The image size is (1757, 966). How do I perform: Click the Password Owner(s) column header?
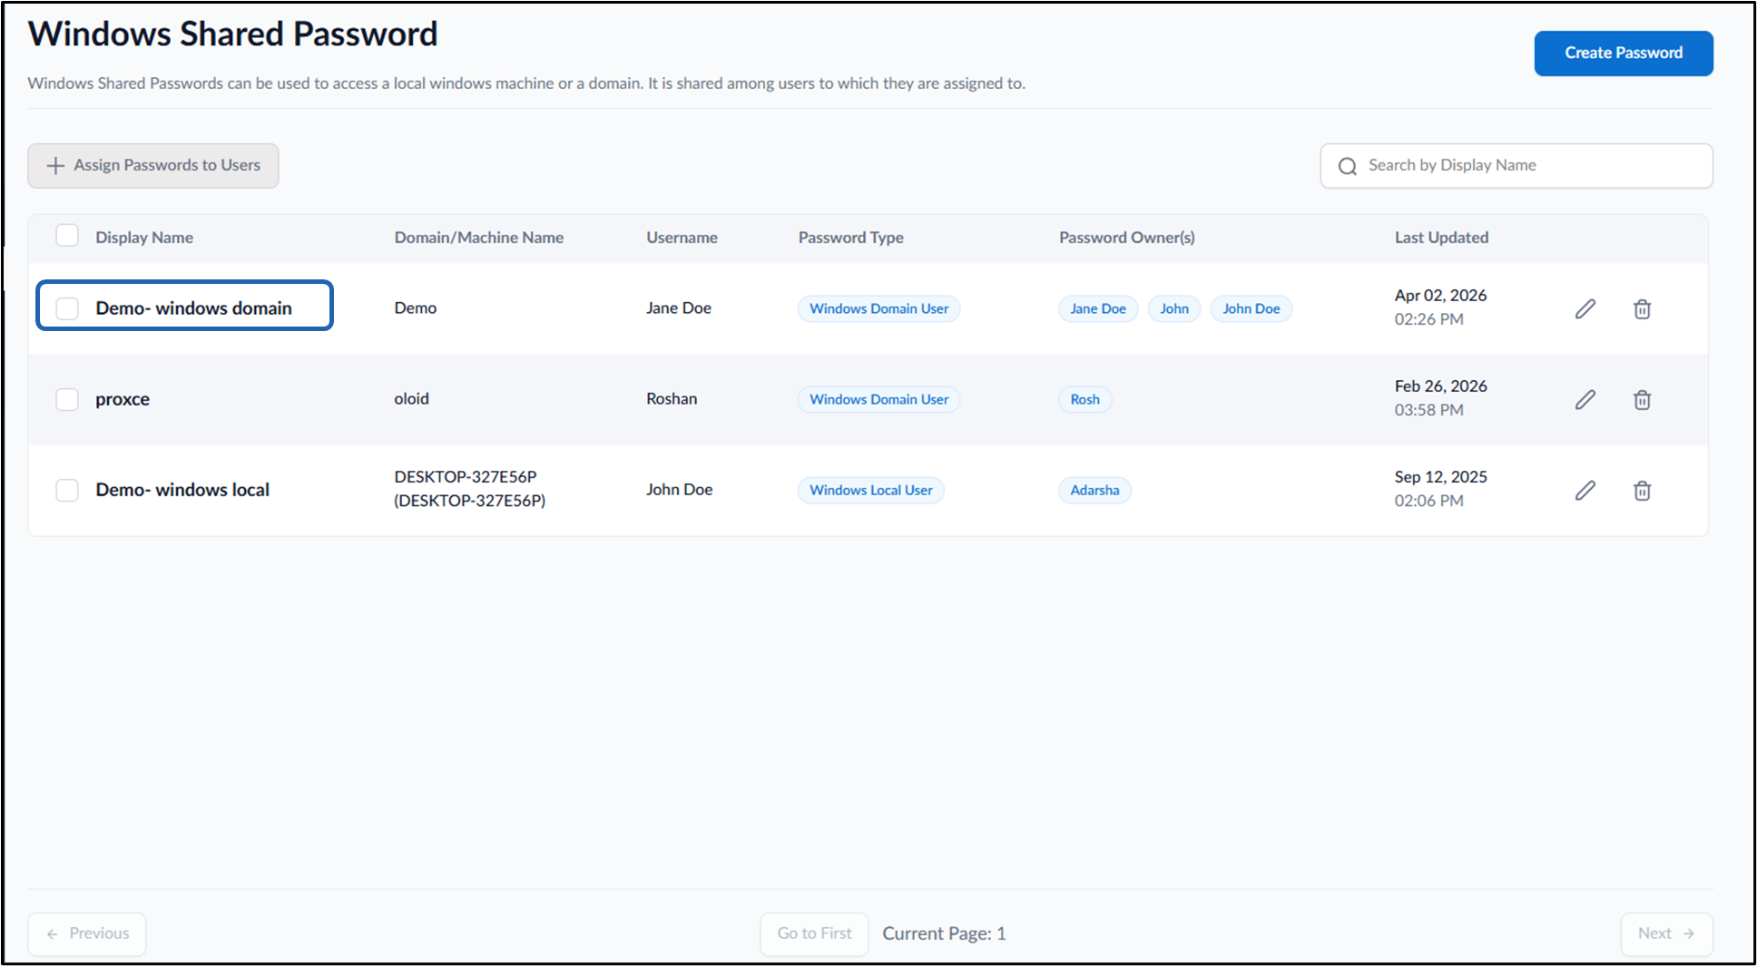1126,238
